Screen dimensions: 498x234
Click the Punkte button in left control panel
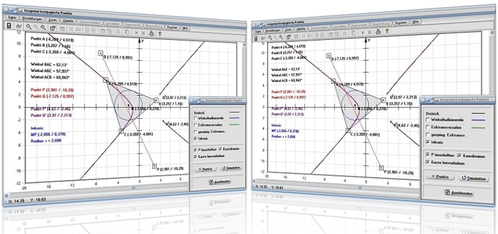pos(205,169)
